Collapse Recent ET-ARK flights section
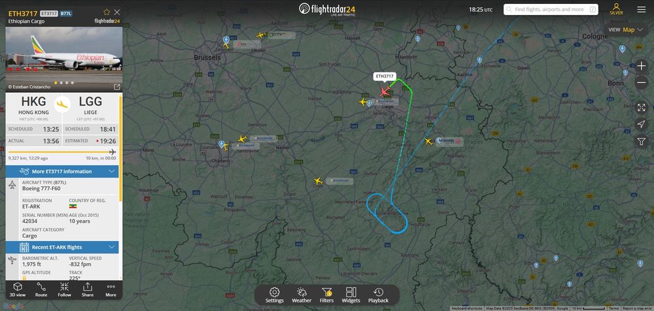The width and height of the screenshot is (654, 311). click(111, 247)
